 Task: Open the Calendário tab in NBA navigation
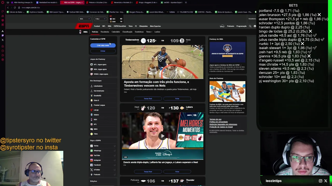click(116, 32)
